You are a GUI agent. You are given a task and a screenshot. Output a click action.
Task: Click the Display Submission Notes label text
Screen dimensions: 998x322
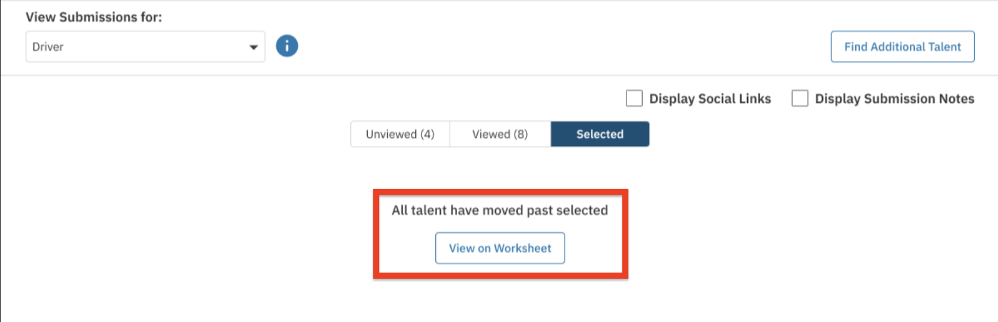click(x=894, y=99)
